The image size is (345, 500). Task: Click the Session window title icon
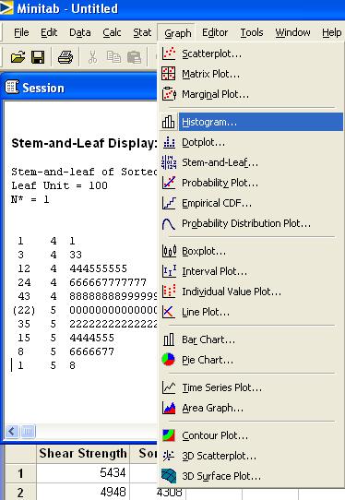point(12,88)
